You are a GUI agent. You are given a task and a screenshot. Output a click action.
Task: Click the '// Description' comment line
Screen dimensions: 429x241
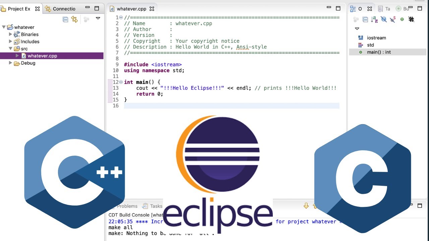(x=195, y=47)
